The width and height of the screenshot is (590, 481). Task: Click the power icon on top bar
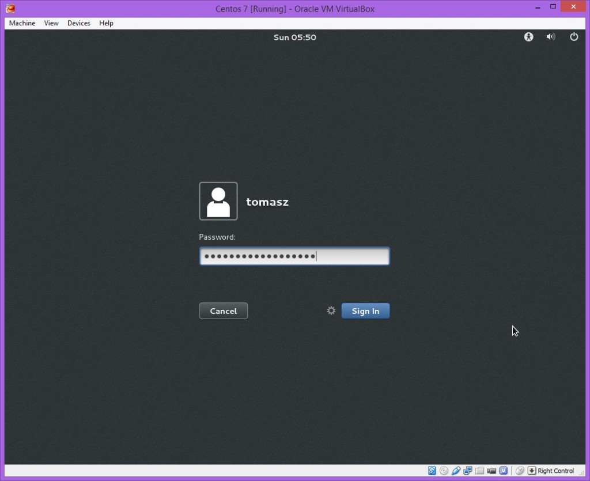tap(574, 37)
